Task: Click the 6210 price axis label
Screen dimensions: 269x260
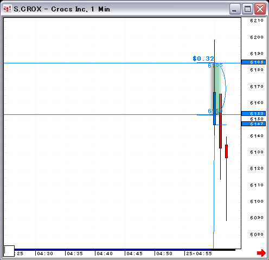Action: pos(257,21)
